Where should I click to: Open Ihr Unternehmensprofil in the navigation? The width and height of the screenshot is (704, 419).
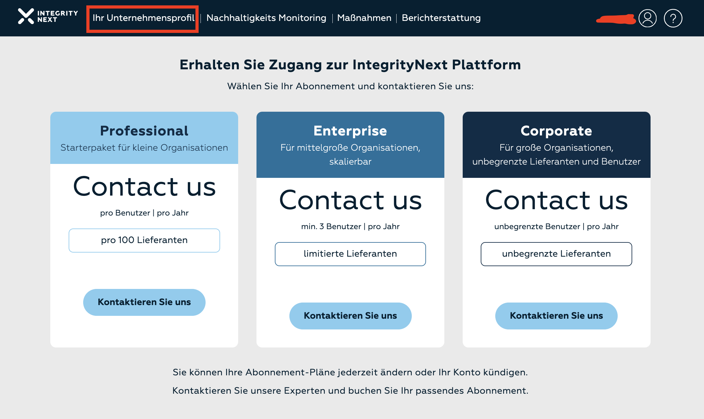[143, 18]
